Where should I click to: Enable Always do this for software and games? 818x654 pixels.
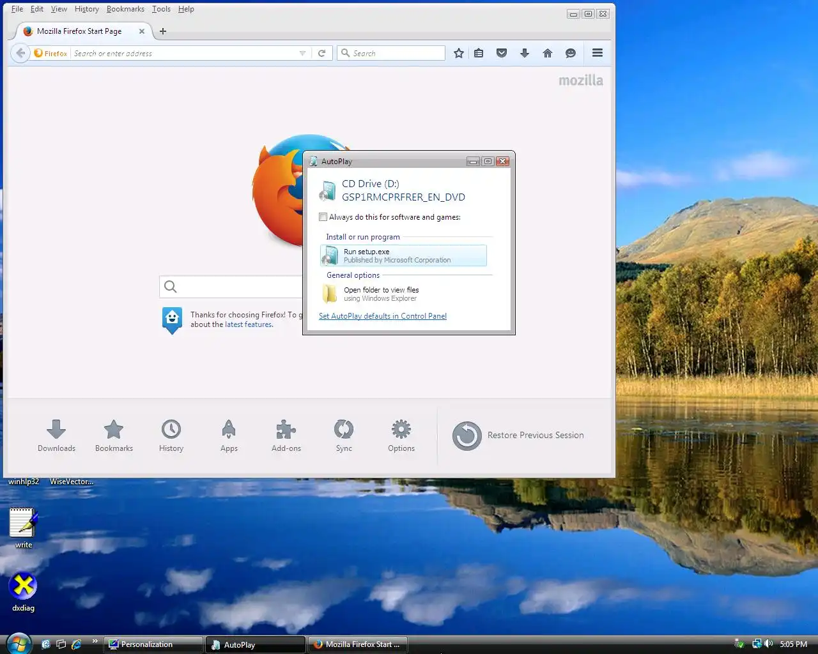pyautogui.click(x=323, y=217)
